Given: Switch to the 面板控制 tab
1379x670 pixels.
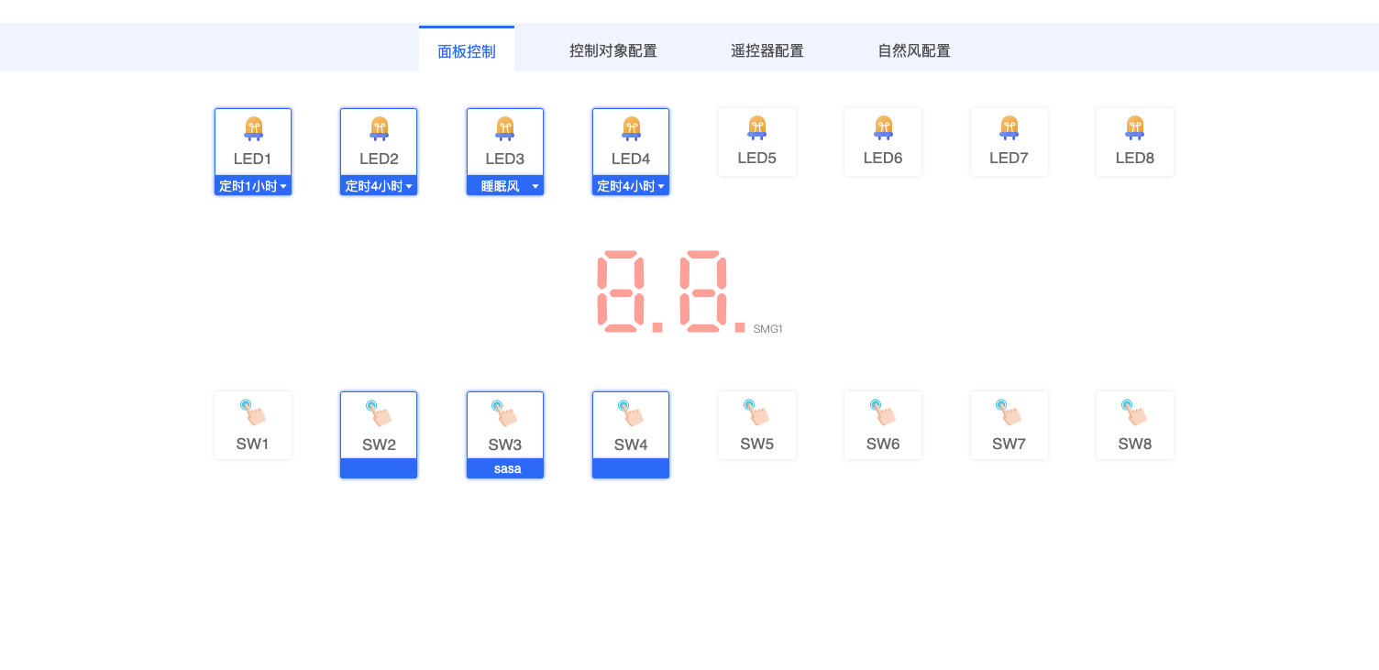Looking at the screenshot, I should (x=467, y=50).
